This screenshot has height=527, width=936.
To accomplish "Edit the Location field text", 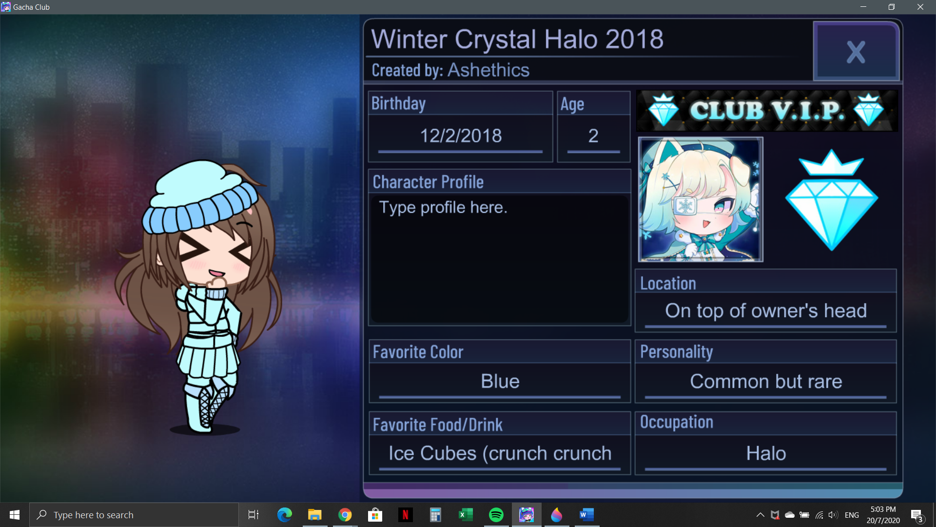I will point(765,311).
